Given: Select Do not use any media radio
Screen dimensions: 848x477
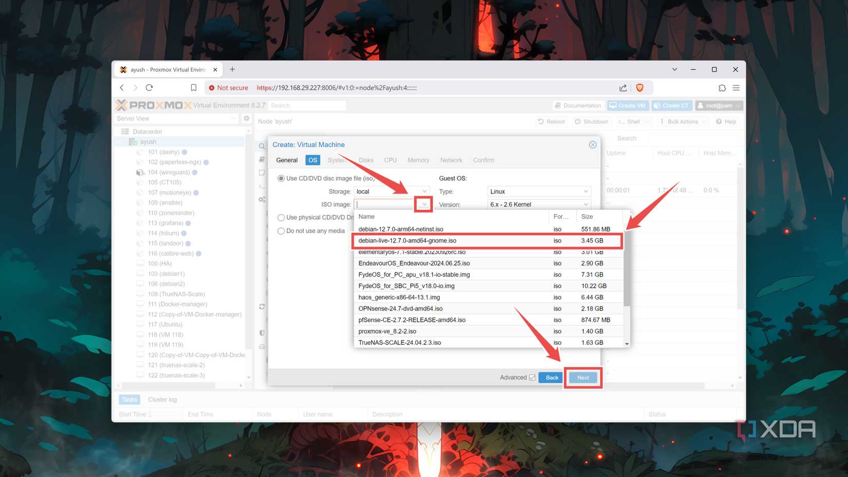Looking at the screenshot, I should pos(281,231).
